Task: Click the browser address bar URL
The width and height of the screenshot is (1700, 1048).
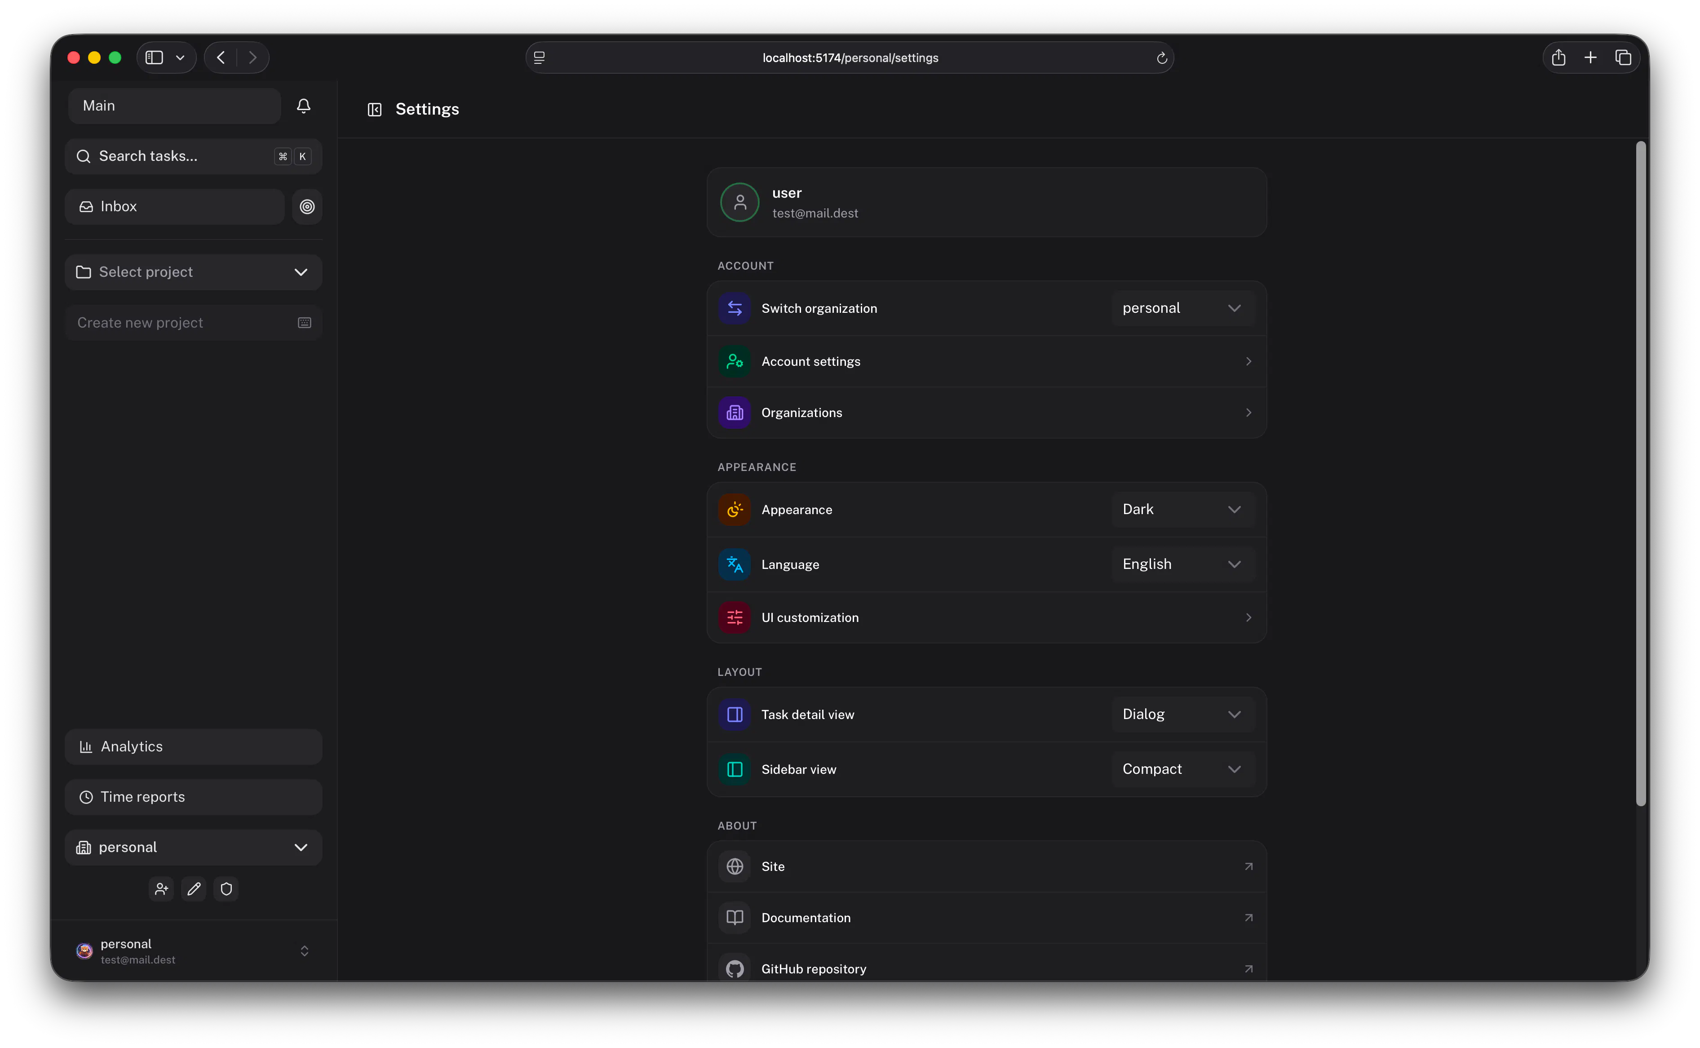Action: (x=850, y=58)
